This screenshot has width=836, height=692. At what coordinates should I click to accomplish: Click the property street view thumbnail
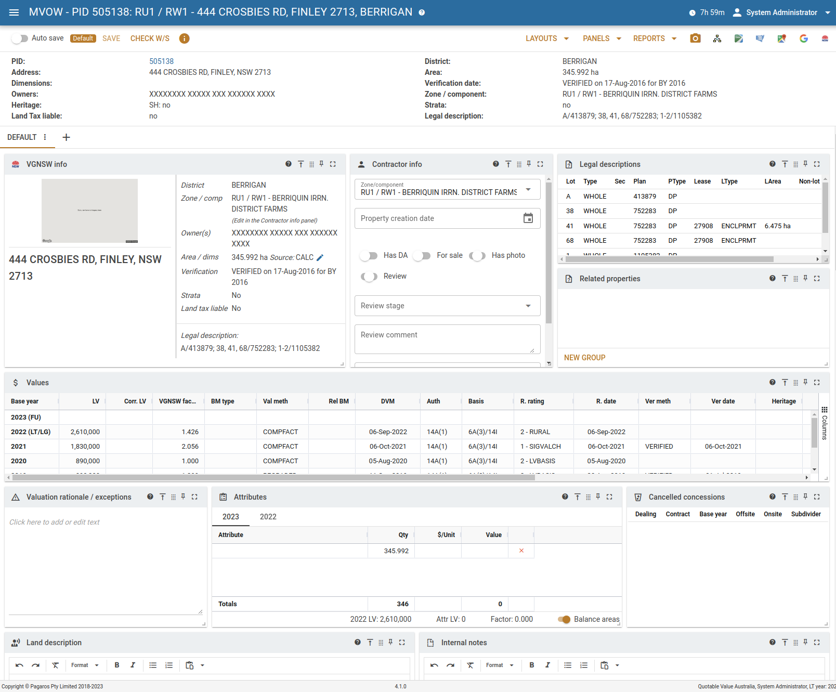coord(89,211)
